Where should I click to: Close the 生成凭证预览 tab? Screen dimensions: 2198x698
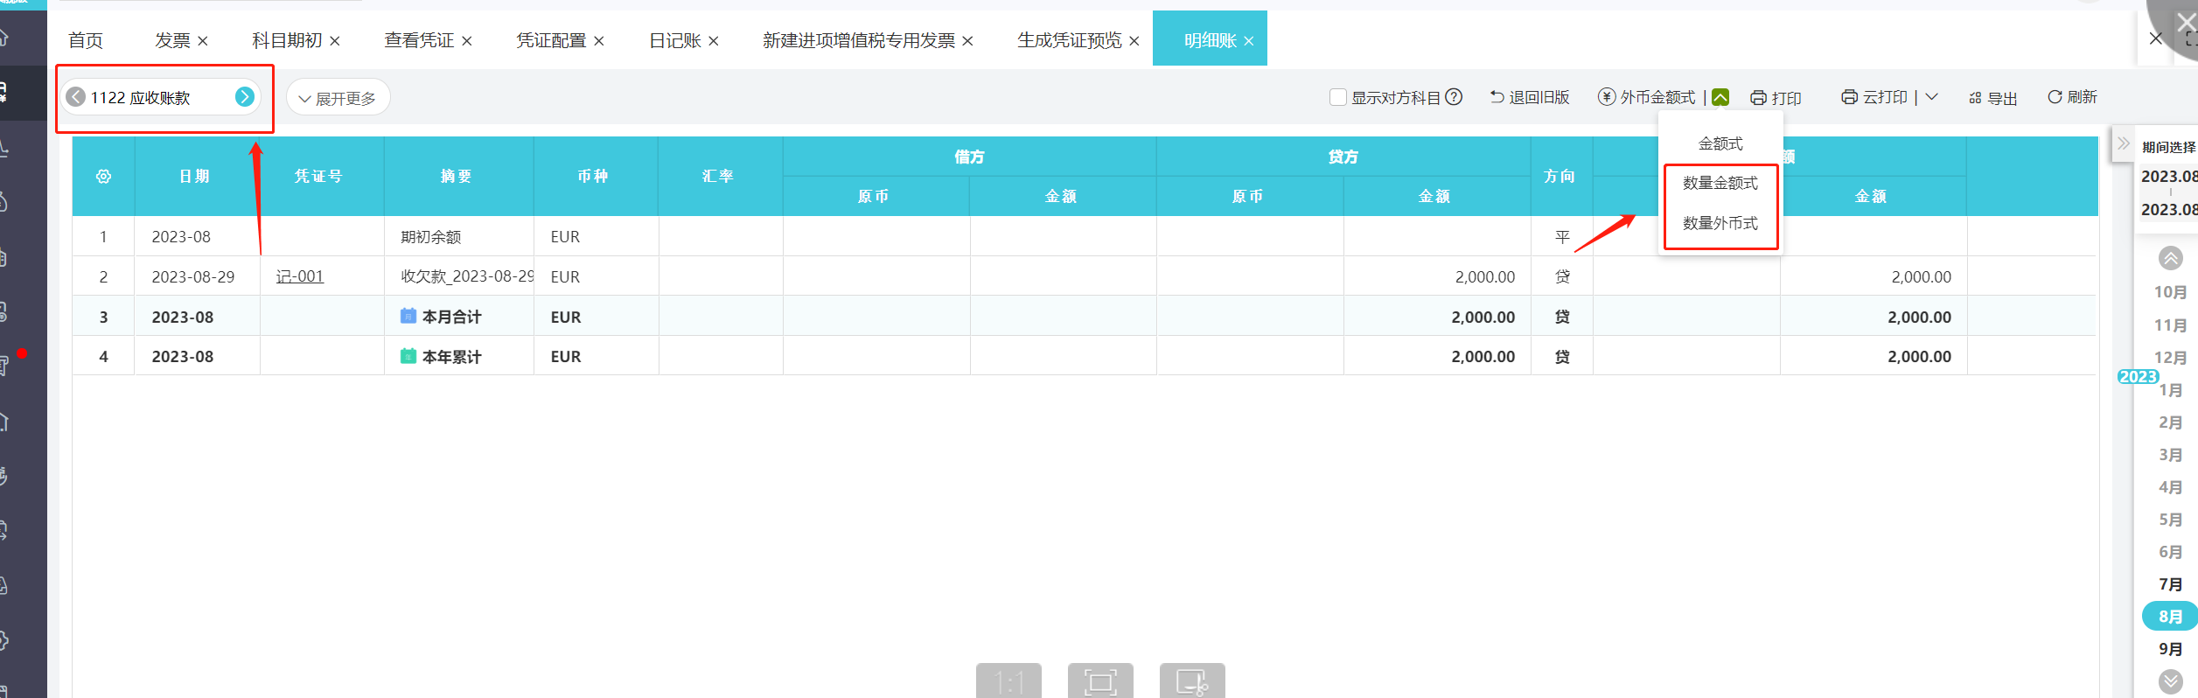click(x=1134, y=41)
